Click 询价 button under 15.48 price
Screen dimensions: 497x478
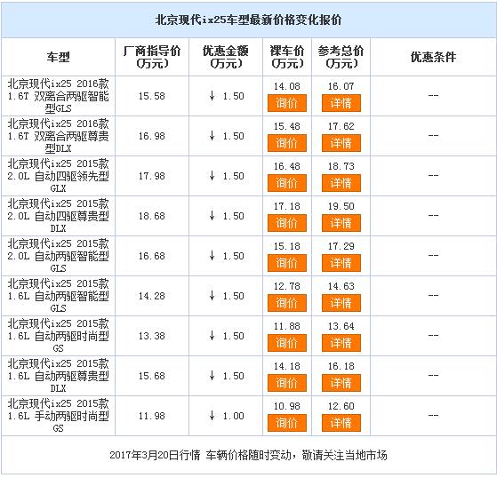point(287,143)
